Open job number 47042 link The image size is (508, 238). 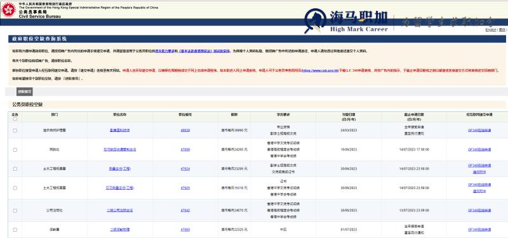[x=185, y=211]
